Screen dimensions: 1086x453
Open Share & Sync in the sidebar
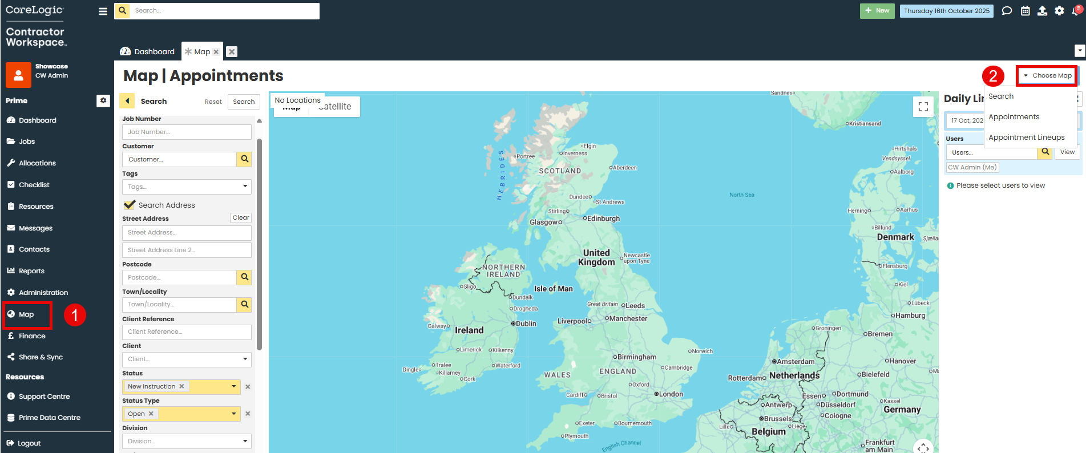pyautogui.click(x=41, y=357)
